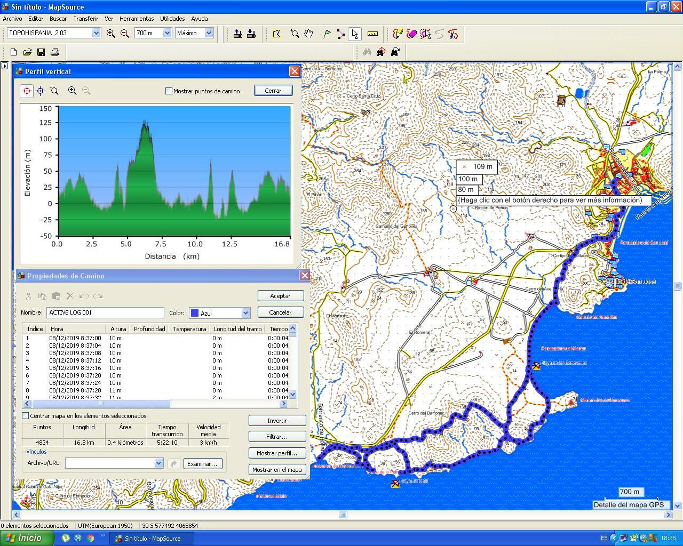Screen dimensions: 683x546
Task: Click the Chrome icon in the taskbar
Action: (91, 539)
